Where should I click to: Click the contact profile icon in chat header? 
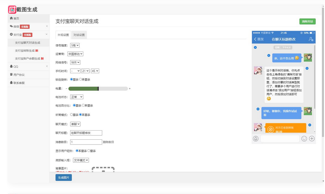pyautogui.click(x=311, y=39)
